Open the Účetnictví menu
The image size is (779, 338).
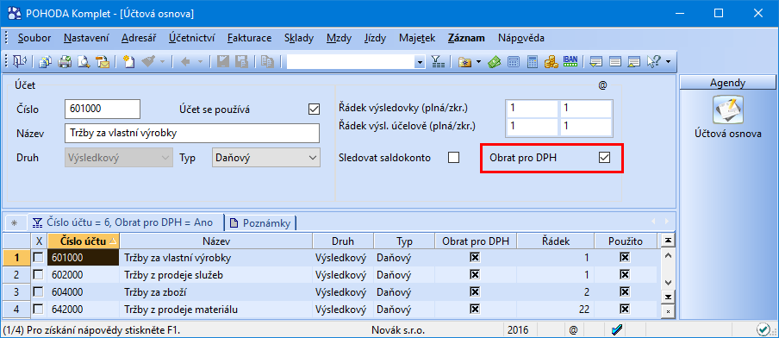click(x=192, y=38)
